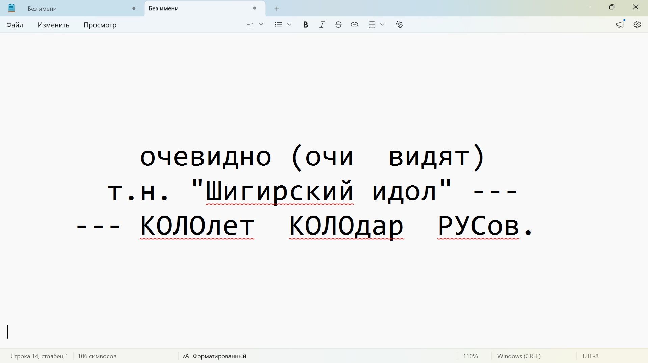Click the Windows (CRLF) line ending indicator
648x363 pixels.
click(519, 356)
